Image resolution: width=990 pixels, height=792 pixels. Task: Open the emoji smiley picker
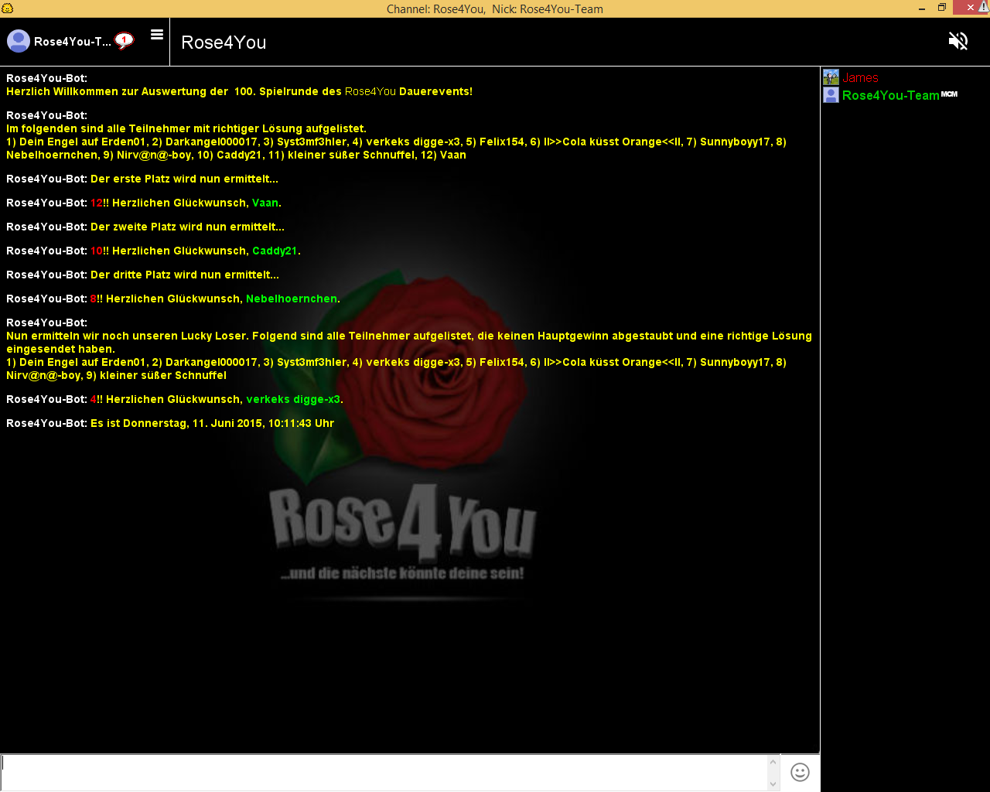click(x=800, y=772)
